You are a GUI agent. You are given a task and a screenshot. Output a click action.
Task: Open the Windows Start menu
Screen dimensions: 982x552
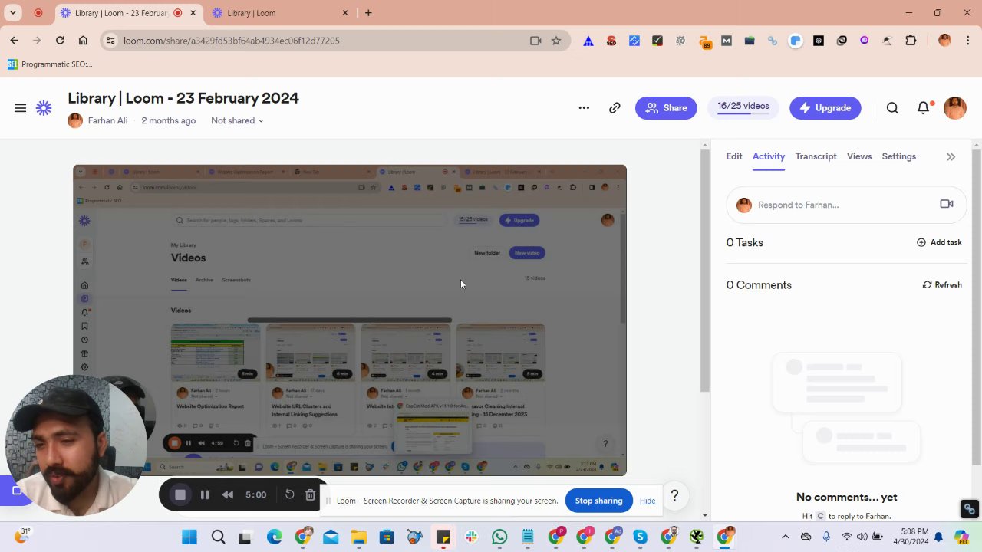point(189,537)
